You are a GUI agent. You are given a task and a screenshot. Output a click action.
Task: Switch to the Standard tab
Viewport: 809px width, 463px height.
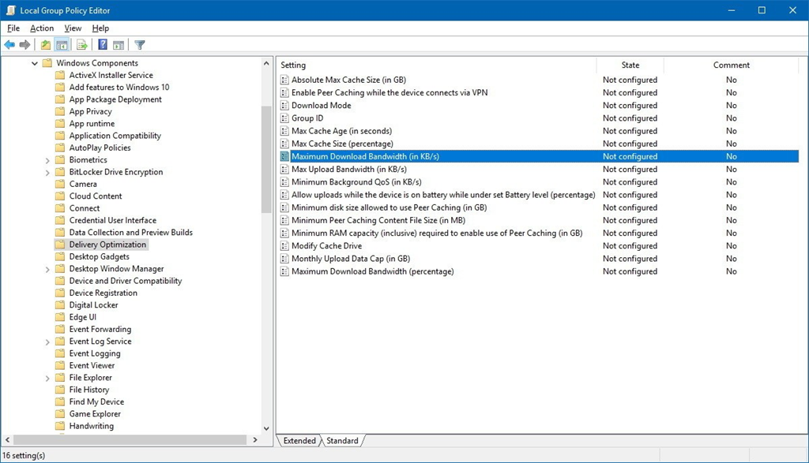[x=342, y=441]
